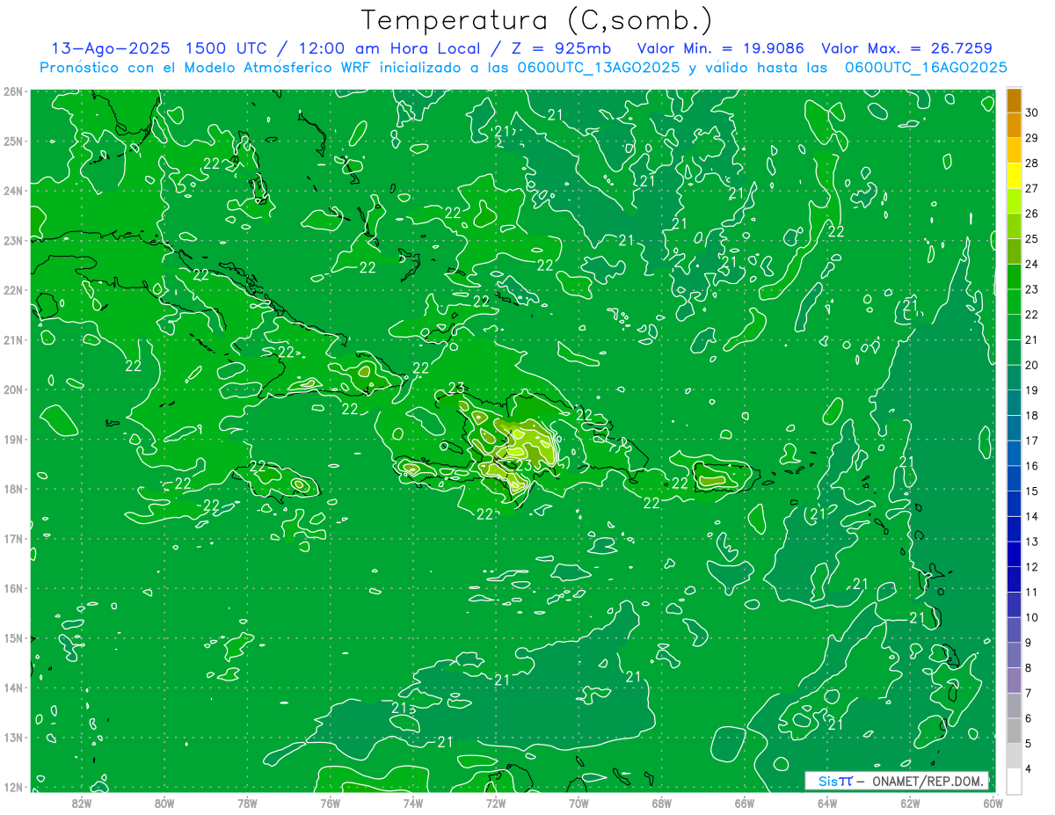This screenshot has height=815, width=1055.
Task: Click the '76W' longitude label
Action: tap(330, 803)
